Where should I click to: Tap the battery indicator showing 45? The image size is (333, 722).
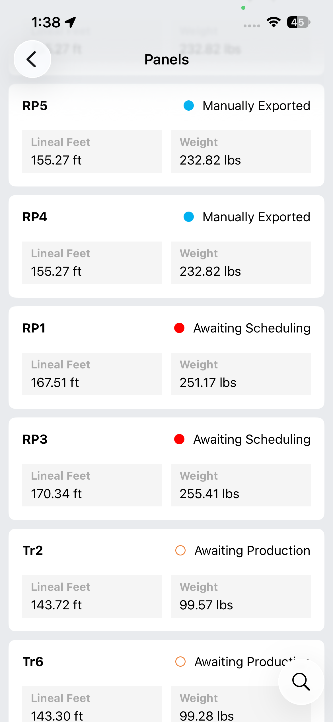tap(299, 22)
